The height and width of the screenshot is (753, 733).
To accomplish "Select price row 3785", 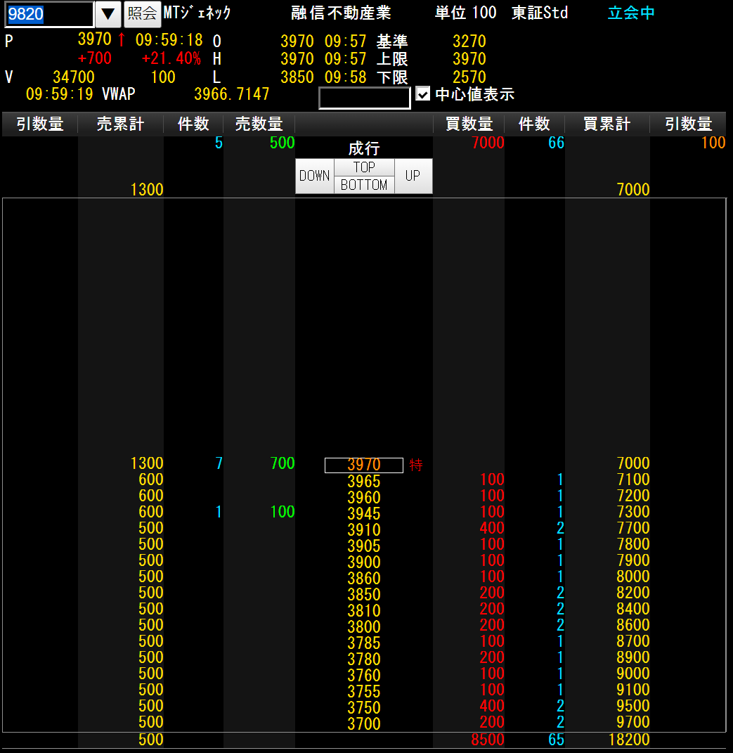I will click(364, 643).
